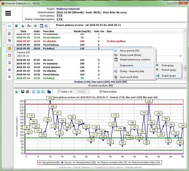Choose Drukuj - eksportuj listę menu entry
Image resolution: width=189 pixels, height=171 pixels.
(x=135, y=71)
